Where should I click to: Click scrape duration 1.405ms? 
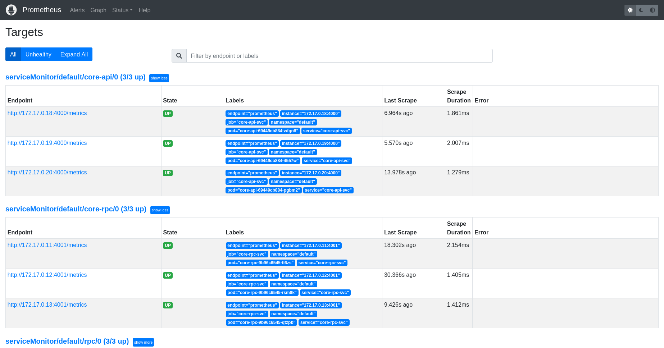pos(458,275)
